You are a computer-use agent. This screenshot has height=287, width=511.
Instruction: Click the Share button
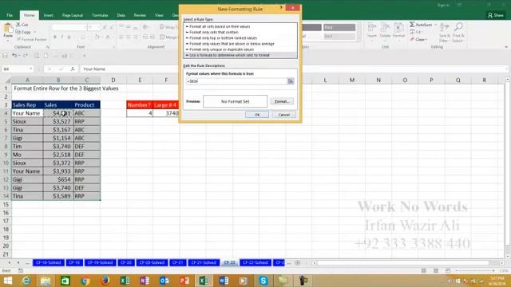[x=496, y=15]
